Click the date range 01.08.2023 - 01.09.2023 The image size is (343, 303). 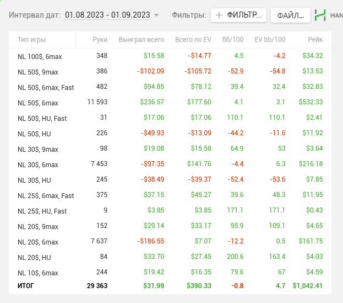(107, 15)
